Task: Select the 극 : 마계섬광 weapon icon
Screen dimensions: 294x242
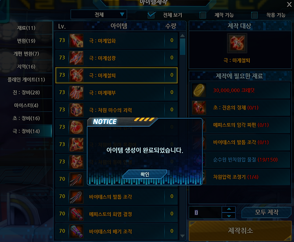Action: point(76,58)
